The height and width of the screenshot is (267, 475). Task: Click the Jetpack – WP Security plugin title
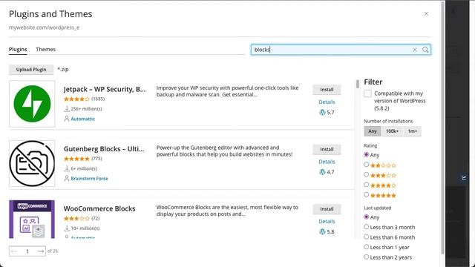coord(105,89)
